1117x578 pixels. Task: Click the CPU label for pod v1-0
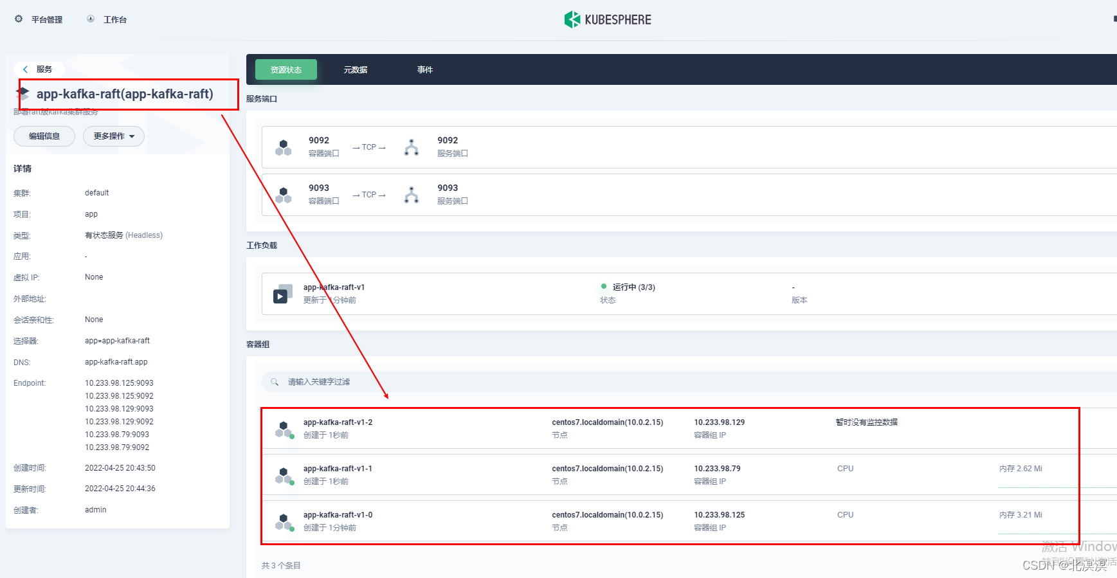pyautogui.click(x=845, y=515)
